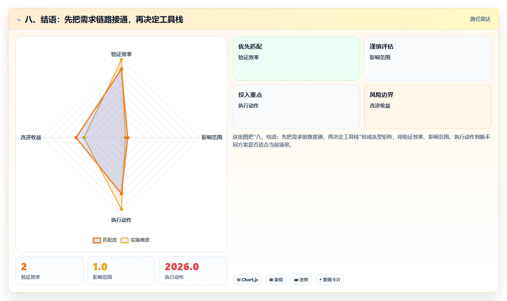Click the bottommost yellow data point on radar
The width and height of the screenshot is (507, 301).
tap(121, 209)
